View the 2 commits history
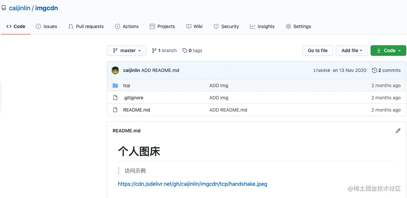Image resolution: width=407 pixels, height=198 pixels. 386,70
